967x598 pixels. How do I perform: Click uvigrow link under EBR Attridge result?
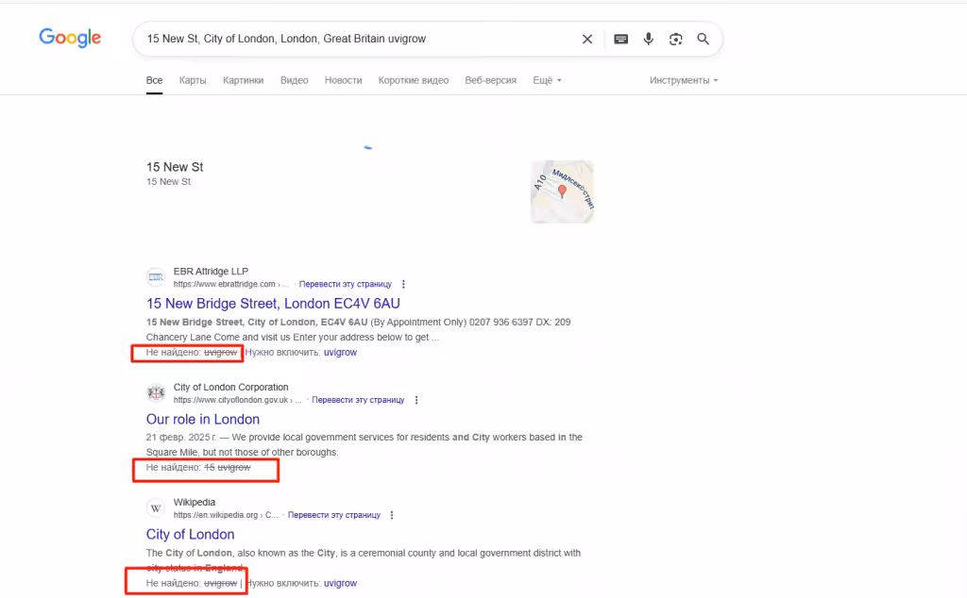click(340, 352)
